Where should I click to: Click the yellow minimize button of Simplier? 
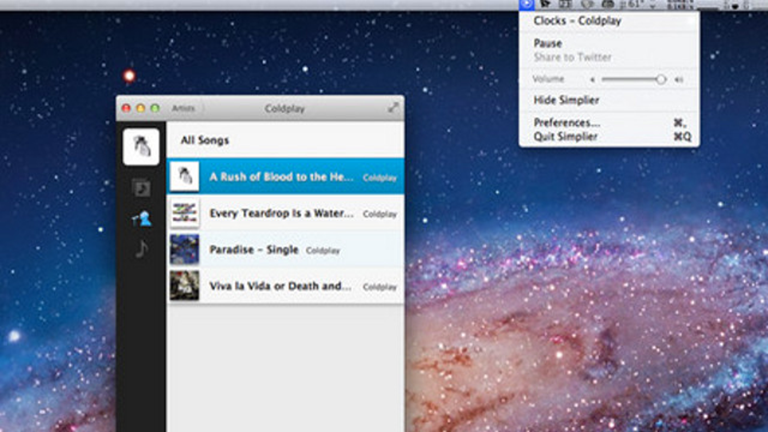pyautogui.click(x=141, y=108)
